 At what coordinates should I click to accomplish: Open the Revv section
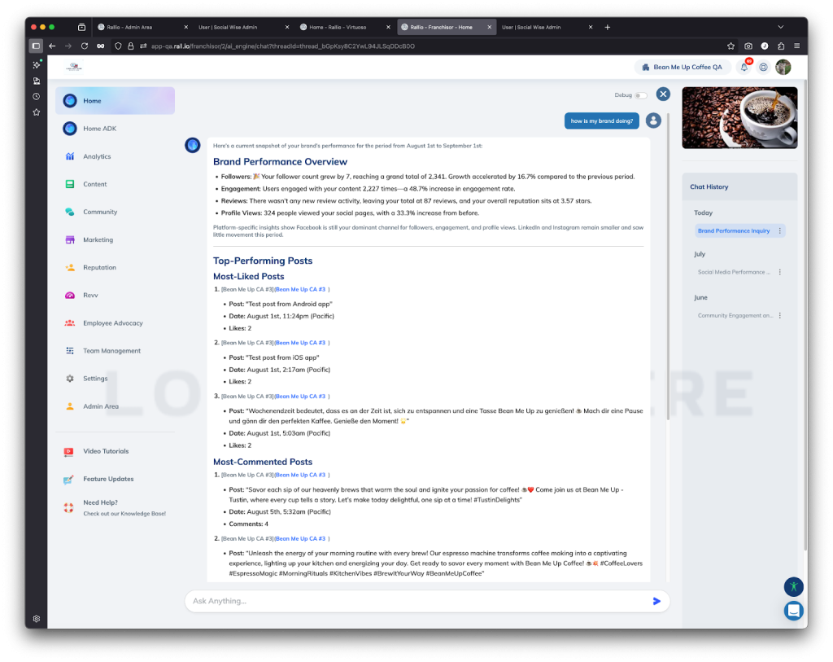click(x=72, y=294)
